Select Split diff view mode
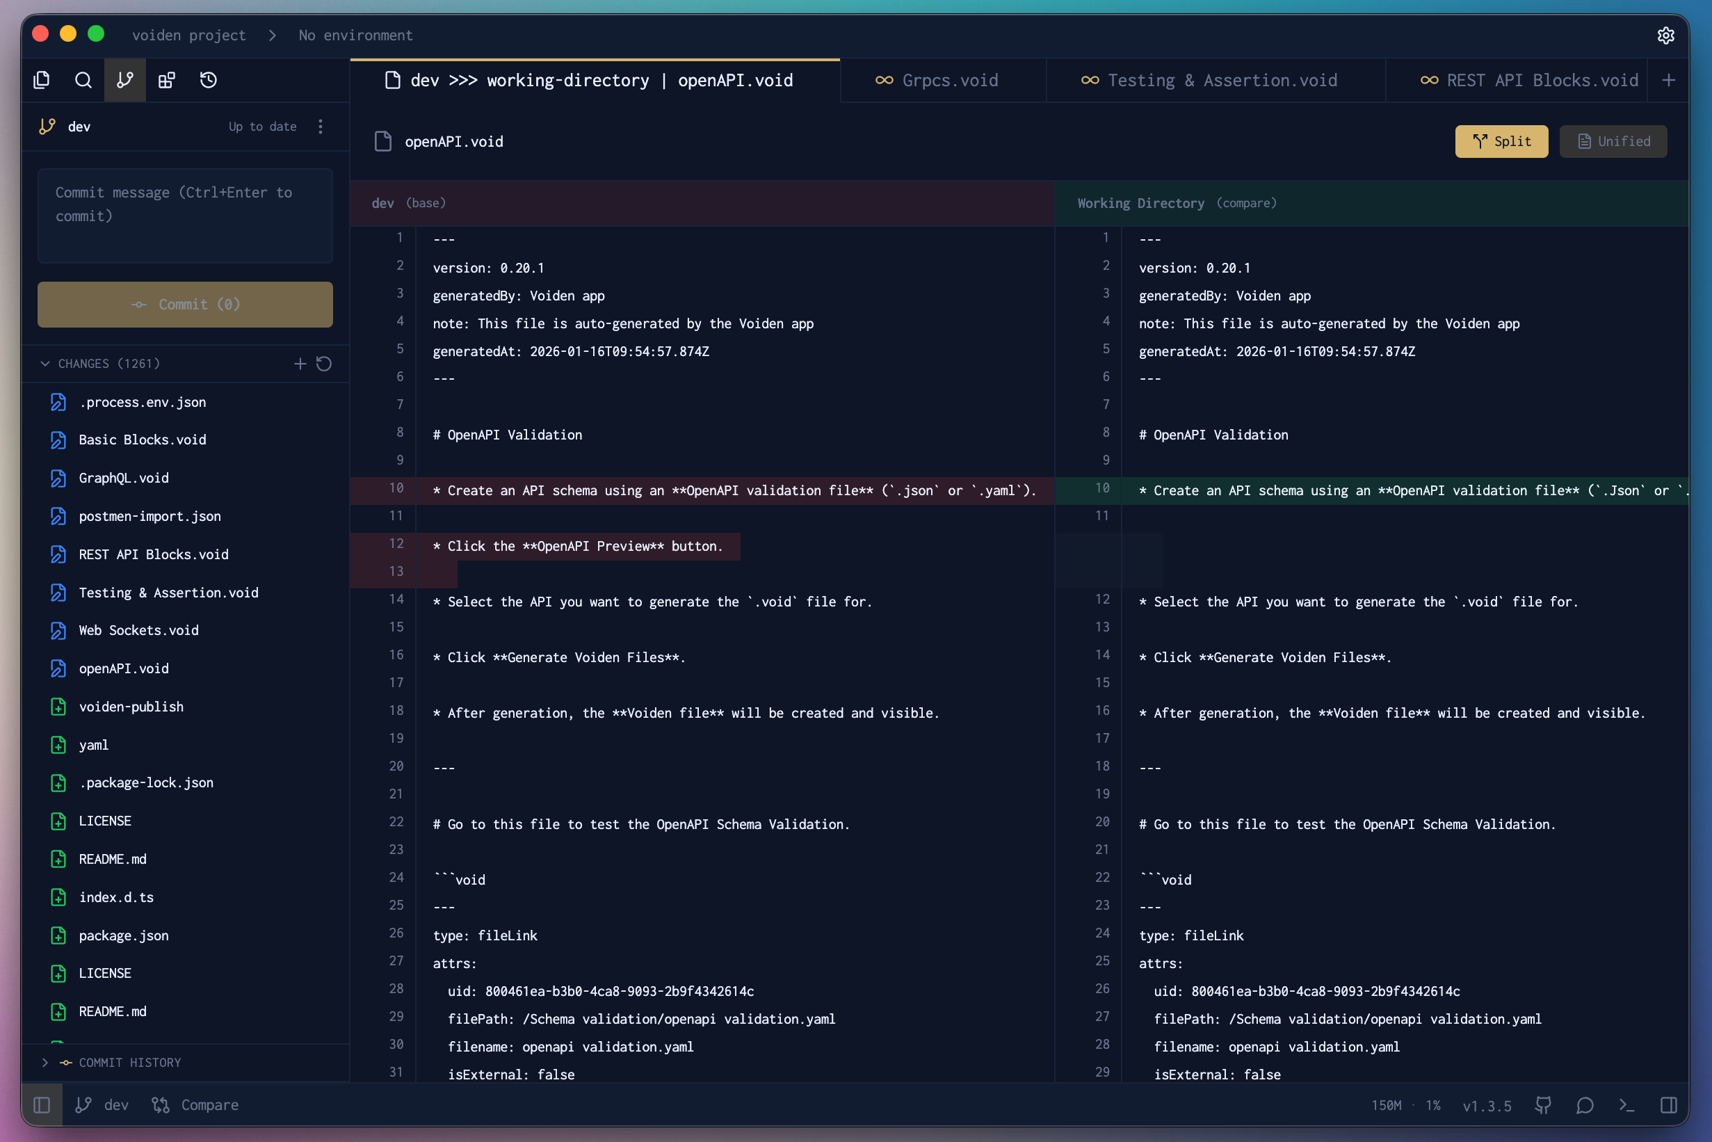Image resolution: width=1712 pixels, height=1142 pixels. [1501, 141]
